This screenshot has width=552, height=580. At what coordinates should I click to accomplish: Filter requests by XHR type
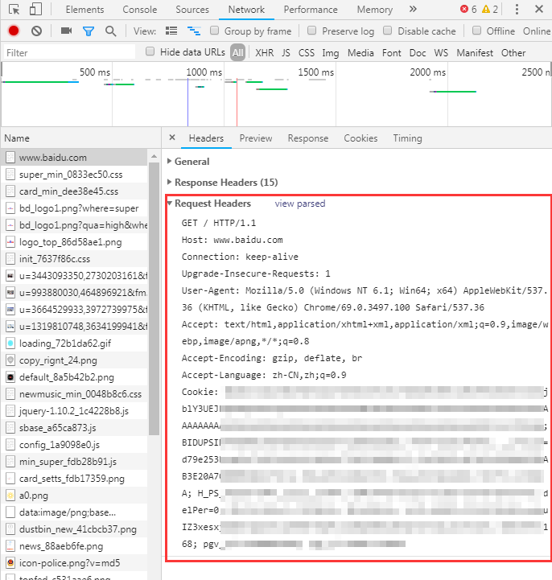coord(264,52)
